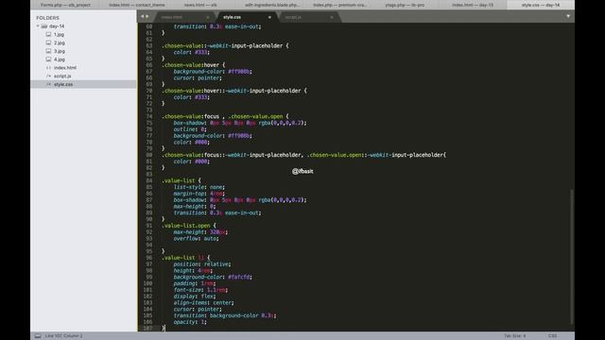The height and width of the screenshot is (340, 605).
Task: Close the style.css editor tab
Action: [269, 17]
